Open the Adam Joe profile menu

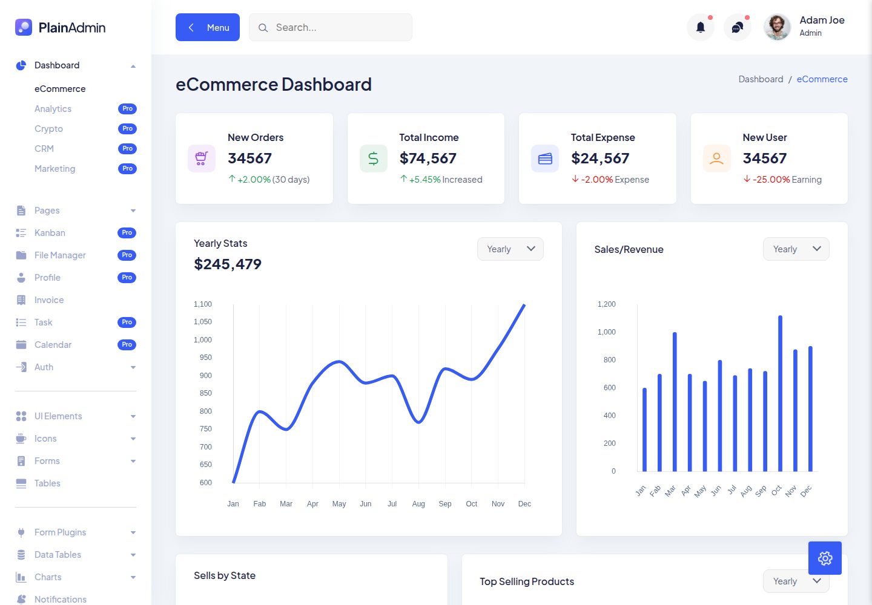point(805,27)
